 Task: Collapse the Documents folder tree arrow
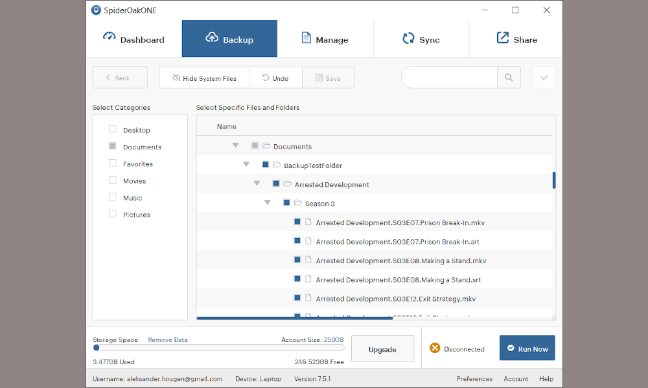tap(236, 145)
